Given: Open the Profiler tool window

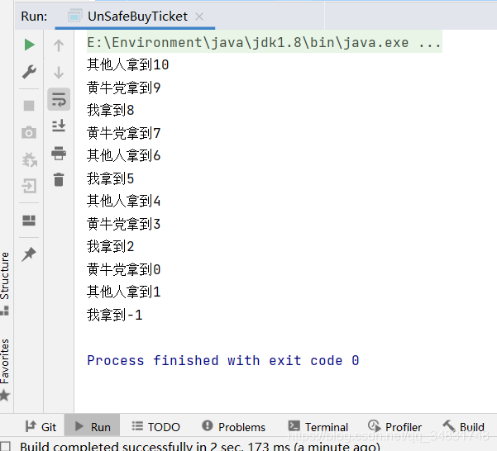Looking at the screenshot, I should [395, 427].
